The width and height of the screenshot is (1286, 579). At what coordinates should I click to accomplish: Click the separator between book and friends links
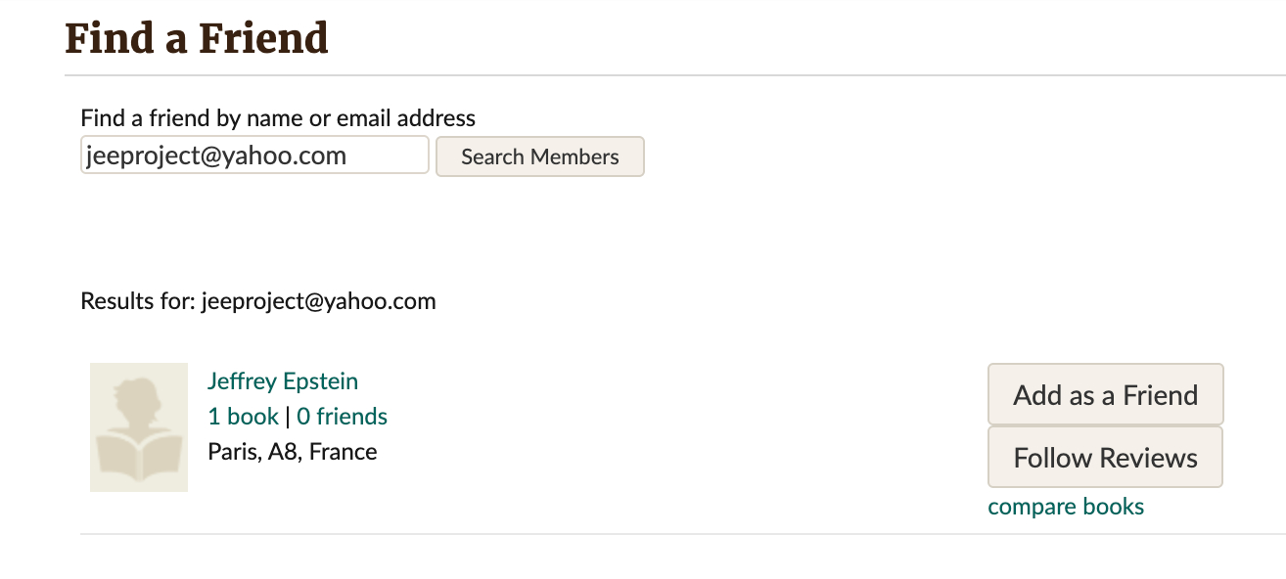coord(288,418)
